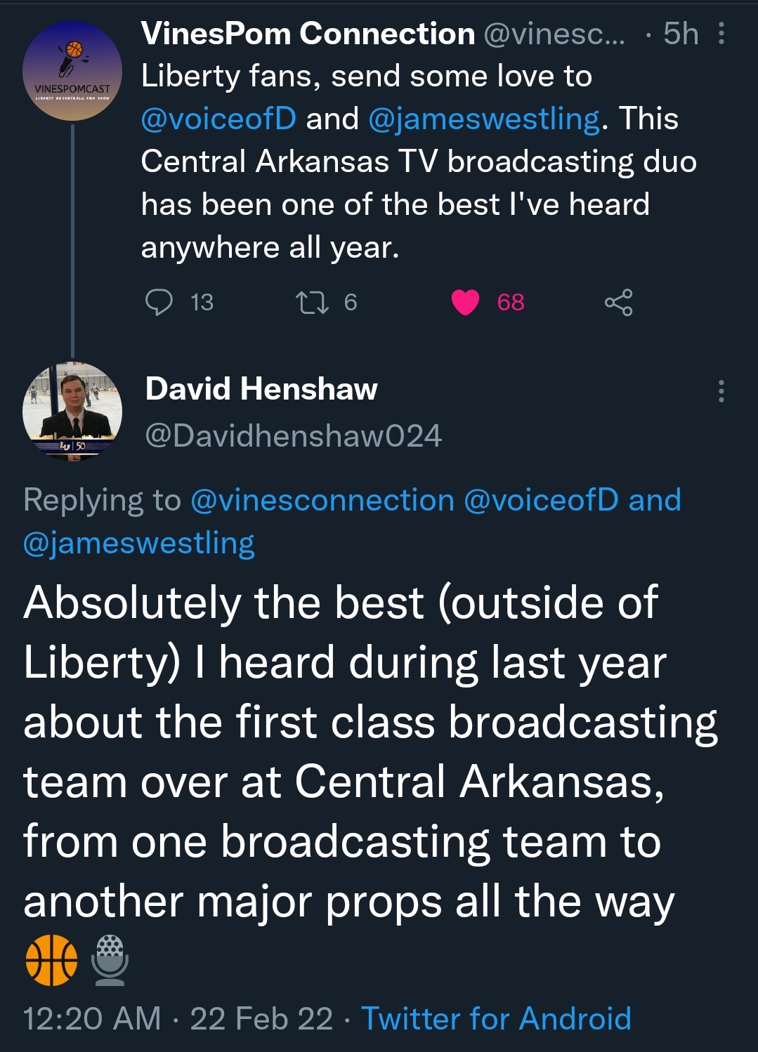This screenshot has height=1052, width=758.
Task: Open more options for VinesPom Connection tweet
Action: pyautogui.click(x=721, y=34)
